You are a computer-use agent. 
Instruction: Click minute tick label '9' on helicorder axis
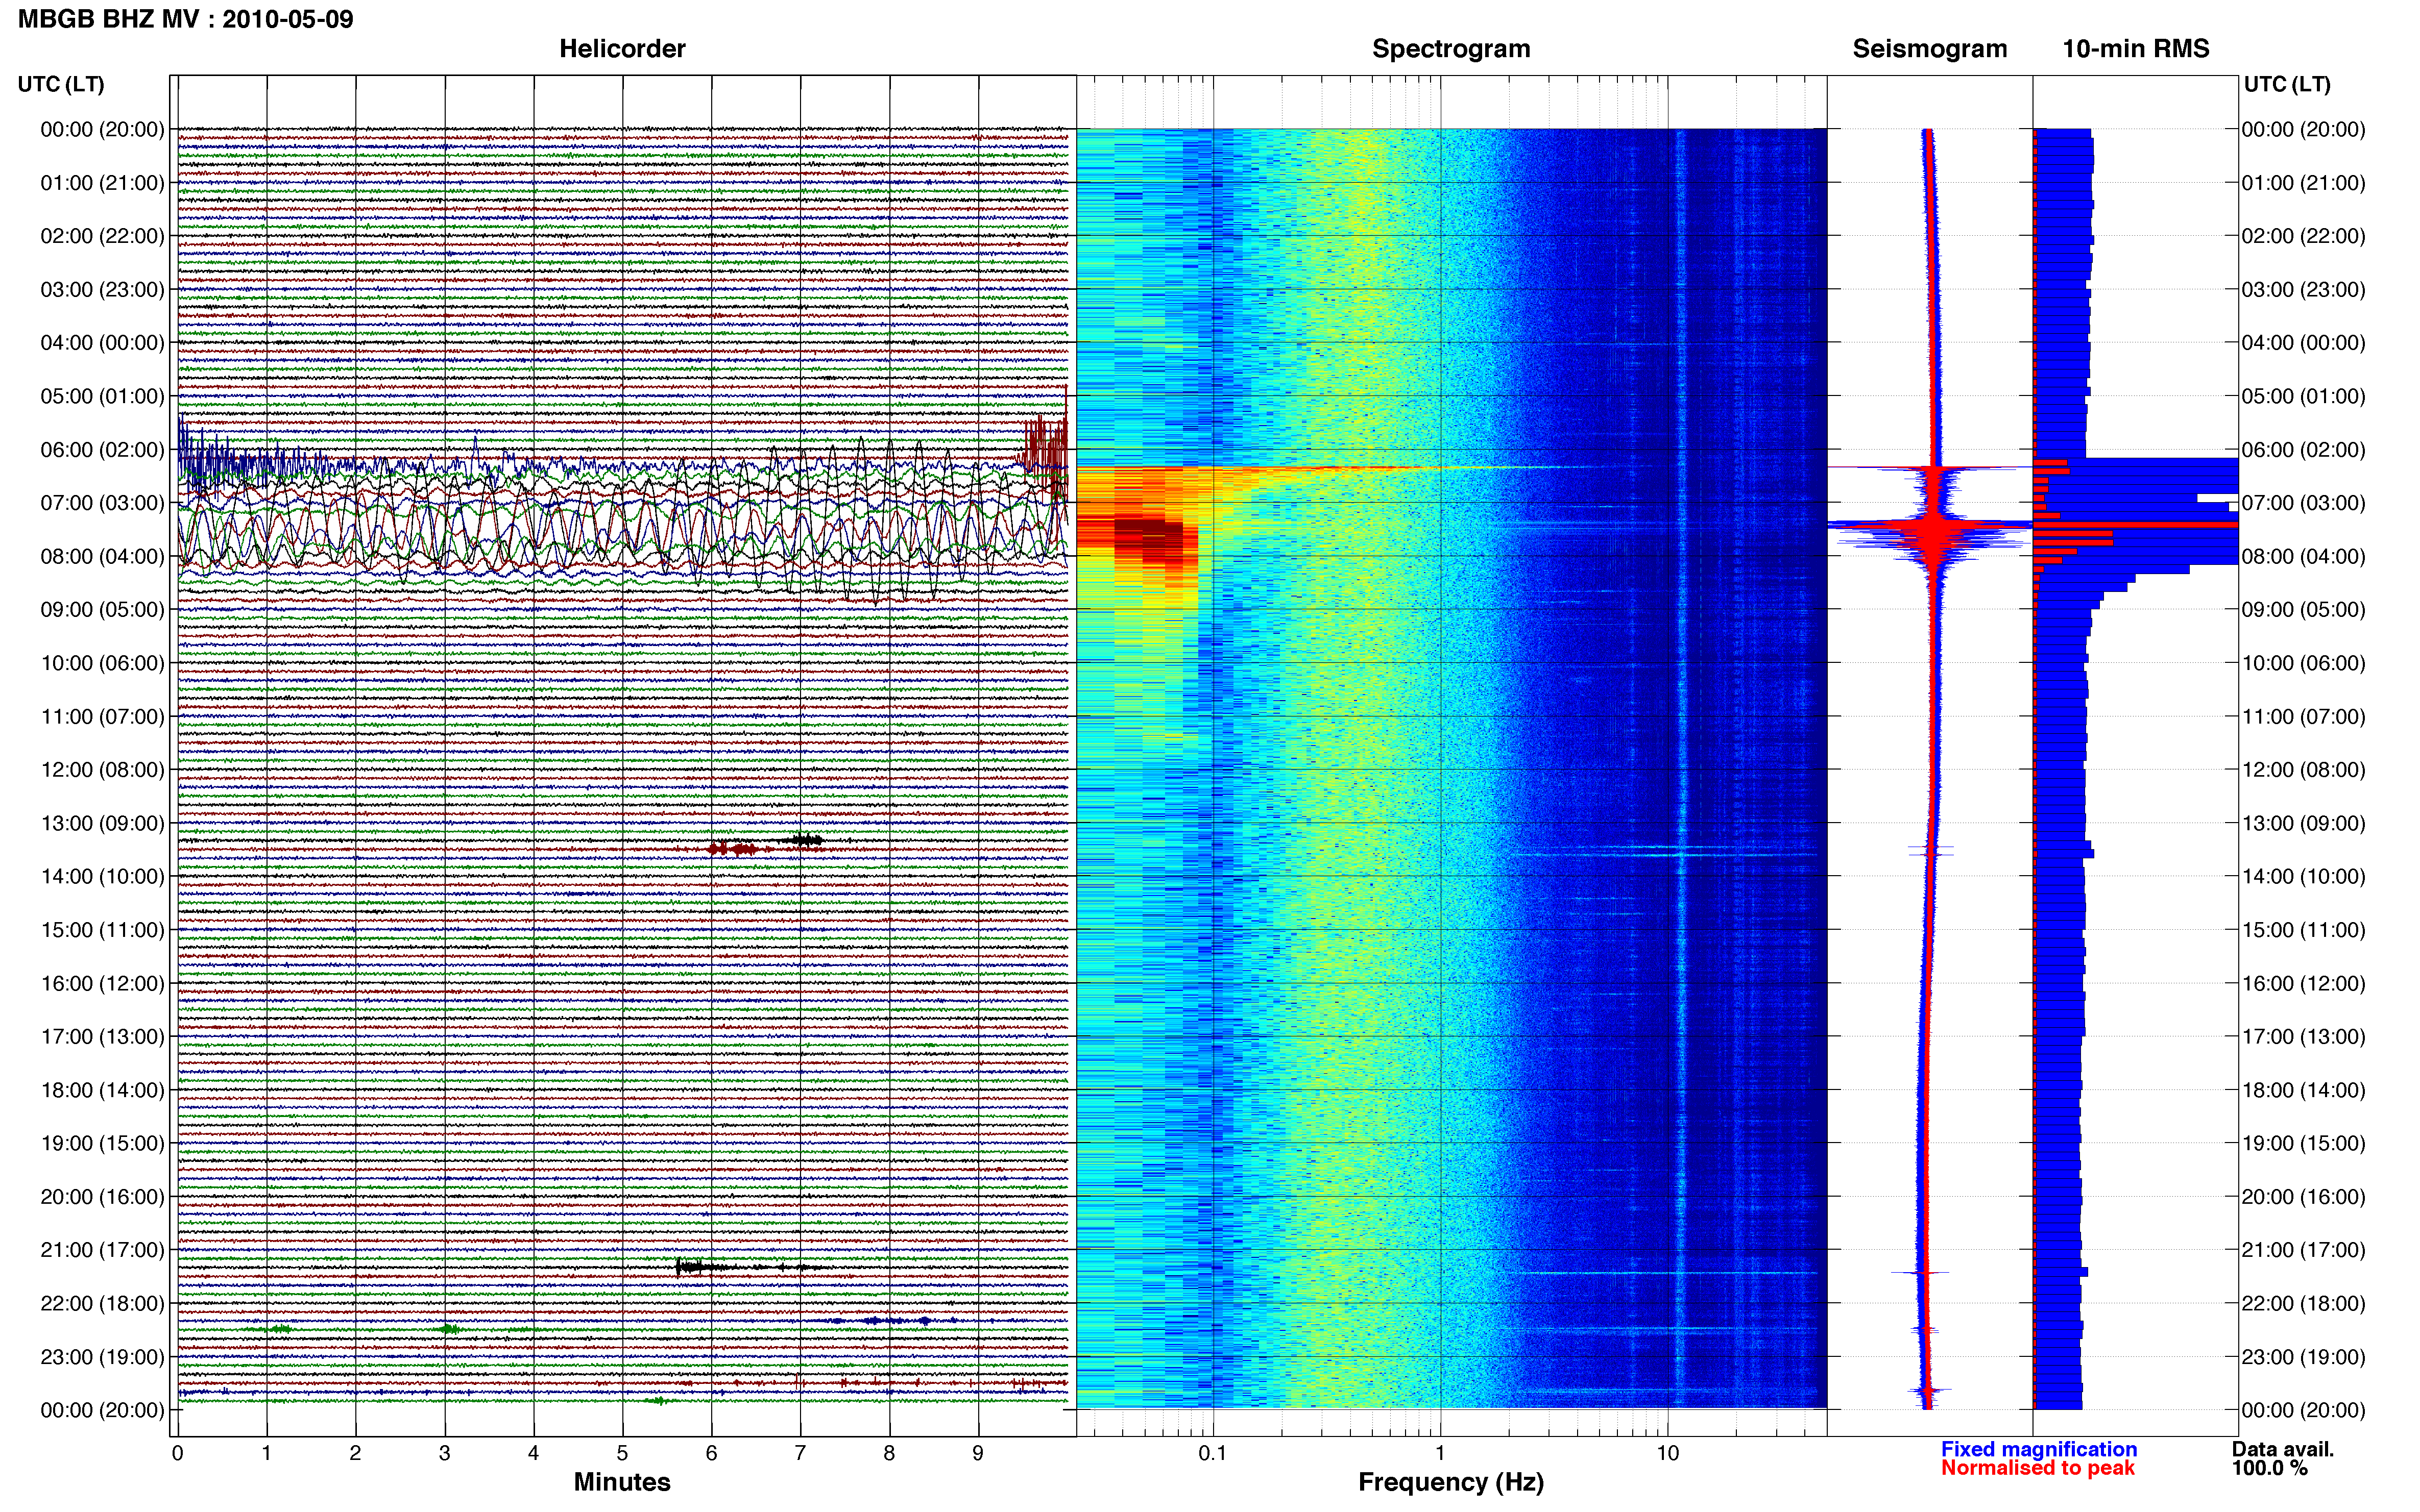click(x=978, y=1453)
